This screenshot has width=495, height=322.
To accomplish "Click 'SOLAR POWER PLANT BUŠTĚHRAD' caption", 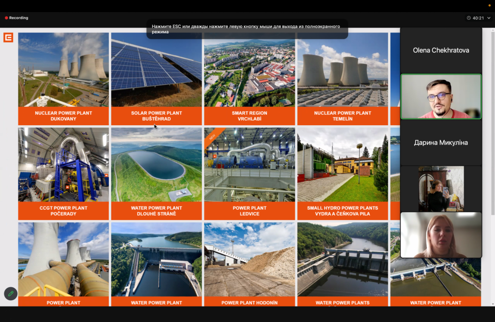I will coord(157,116).
